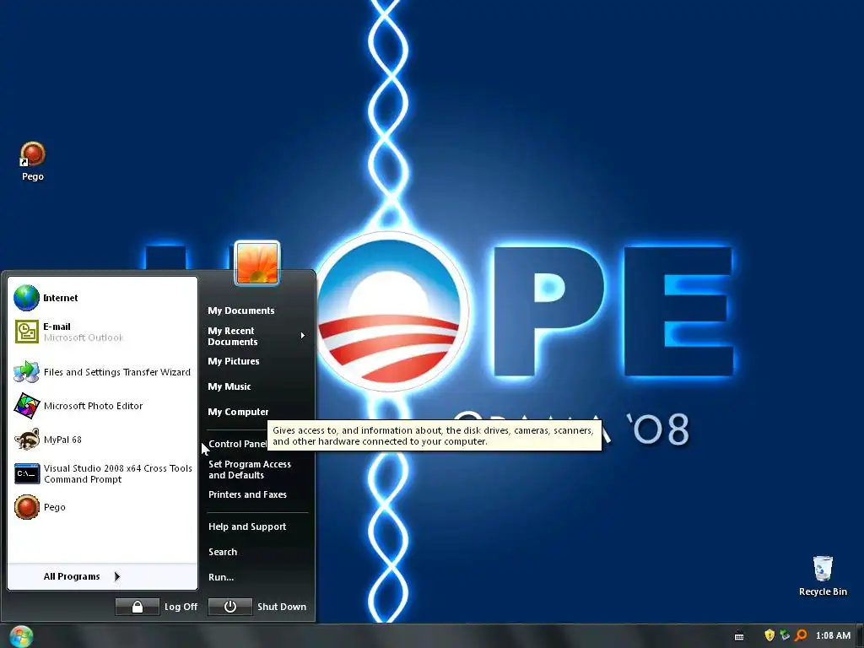This screenshot has height=648, width=864.
Task: Select the Recycle Bin desktop icon
Action: pyautogui.click(x=823, y=575)
